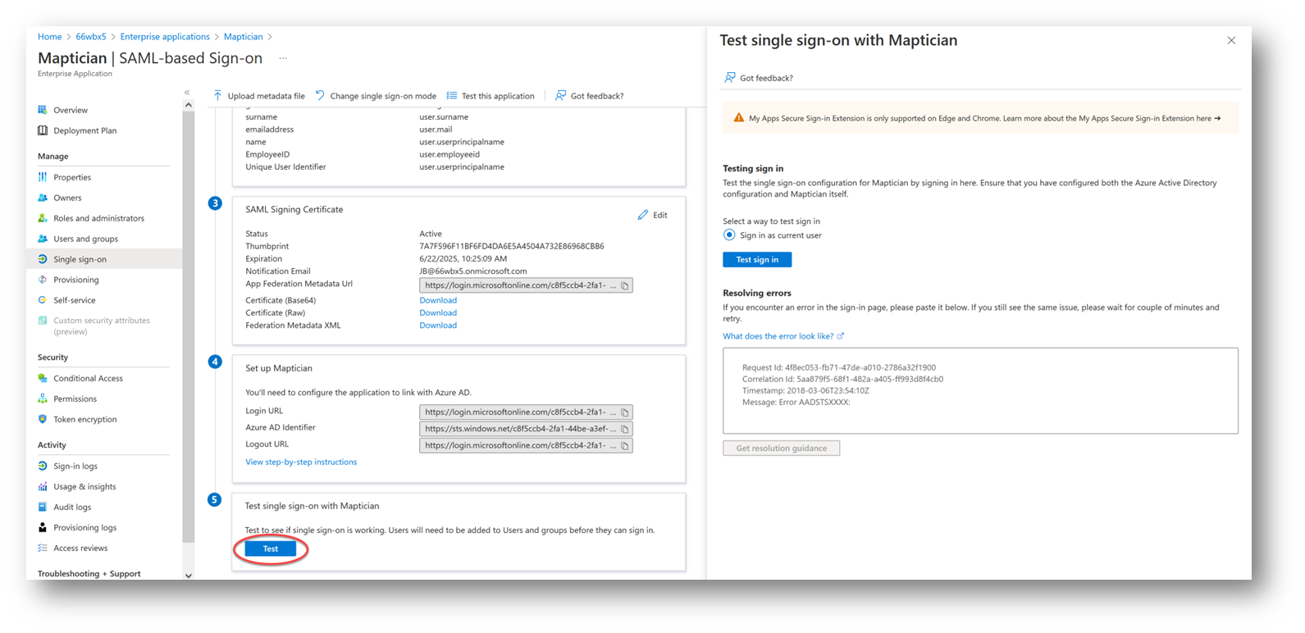Open Properties in Manage section
The image size is (1305, 633).
click(x=72, y=177)
